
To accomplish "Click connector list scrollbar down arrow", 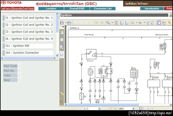I will [x=57, y=55].
